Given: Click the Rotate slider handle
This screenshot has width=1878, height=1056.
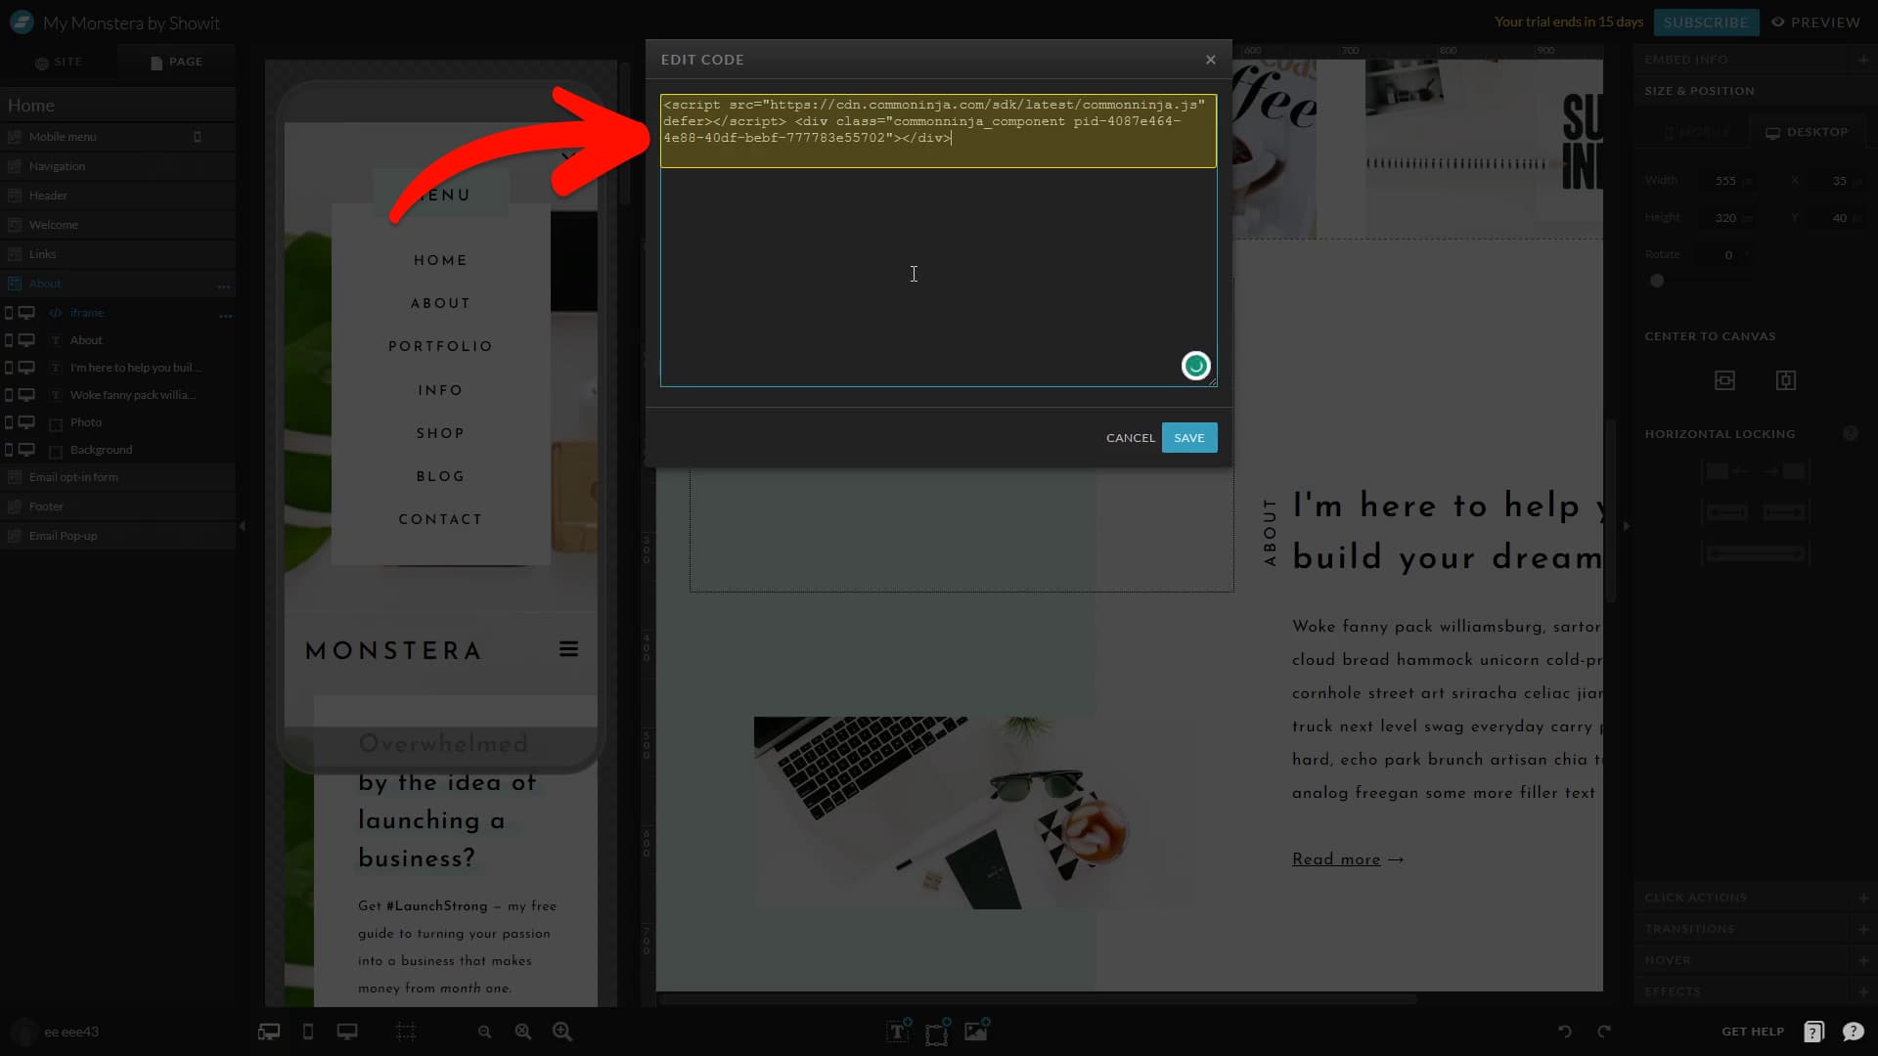Looking at the screenshot, I should click(1657, 281).
